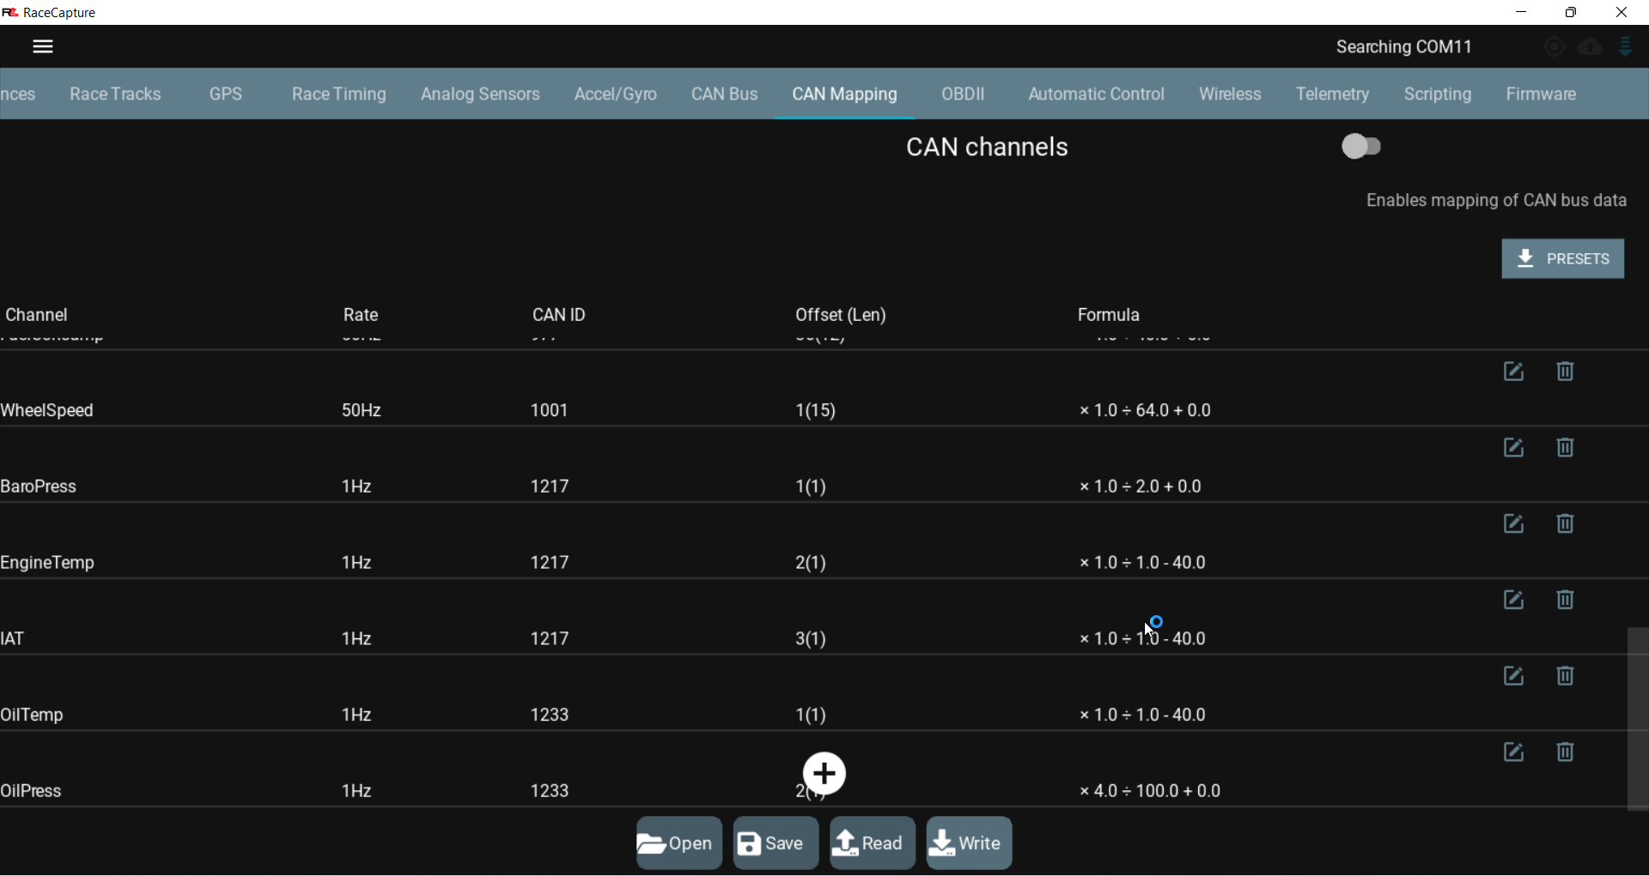Edit the OilTemp channel mapping
Viewport: 1649px width, 876px height.
click(1513, 678)
